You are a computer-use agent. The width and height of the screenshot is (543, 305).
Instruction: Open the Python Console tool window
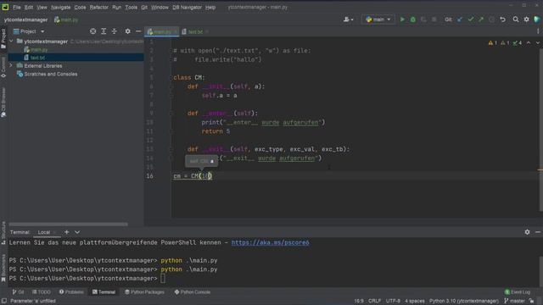pyautogui.click(x=193, y=291)
